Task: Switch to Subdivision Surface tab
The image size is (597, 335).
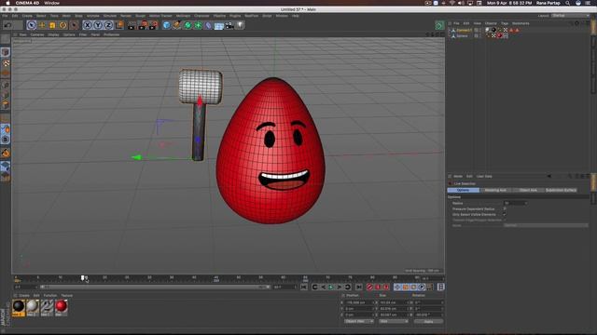Action: point(561,190)
